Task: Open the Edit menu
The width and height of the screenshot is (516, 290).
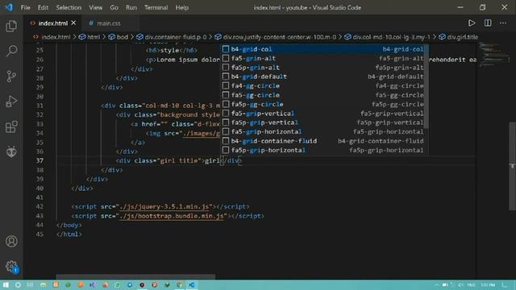Action: click(x=43, y=7)
